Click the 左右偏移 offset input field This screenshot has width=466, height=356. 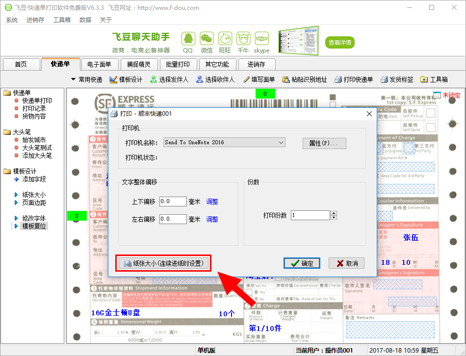pos(173,219)
